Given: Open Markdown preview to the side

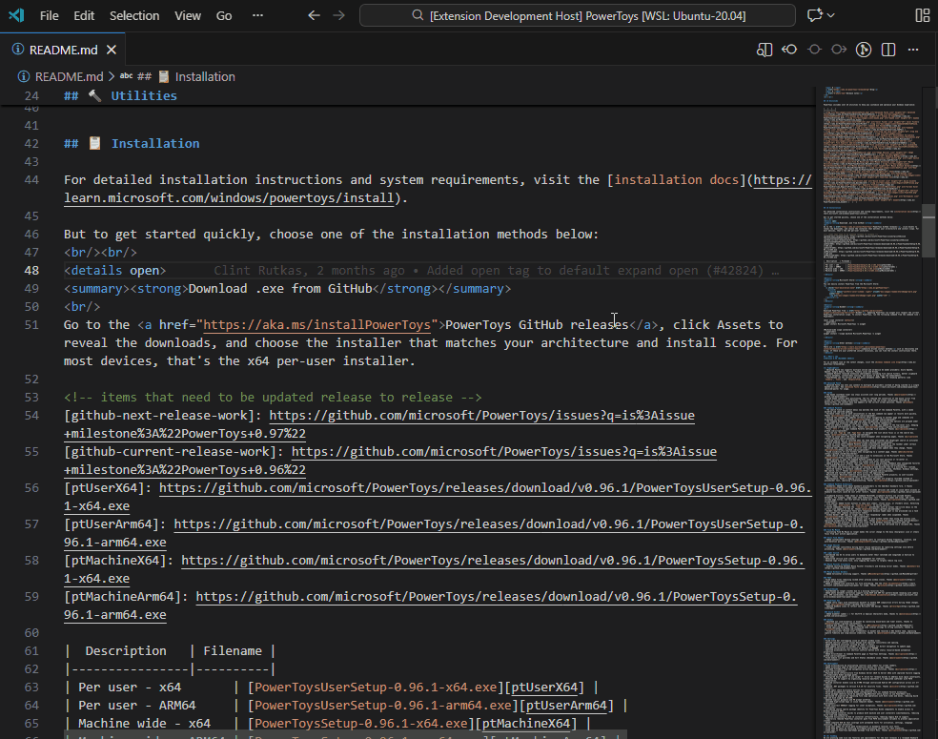Looking at the screenshot, I should click(765, 49).
